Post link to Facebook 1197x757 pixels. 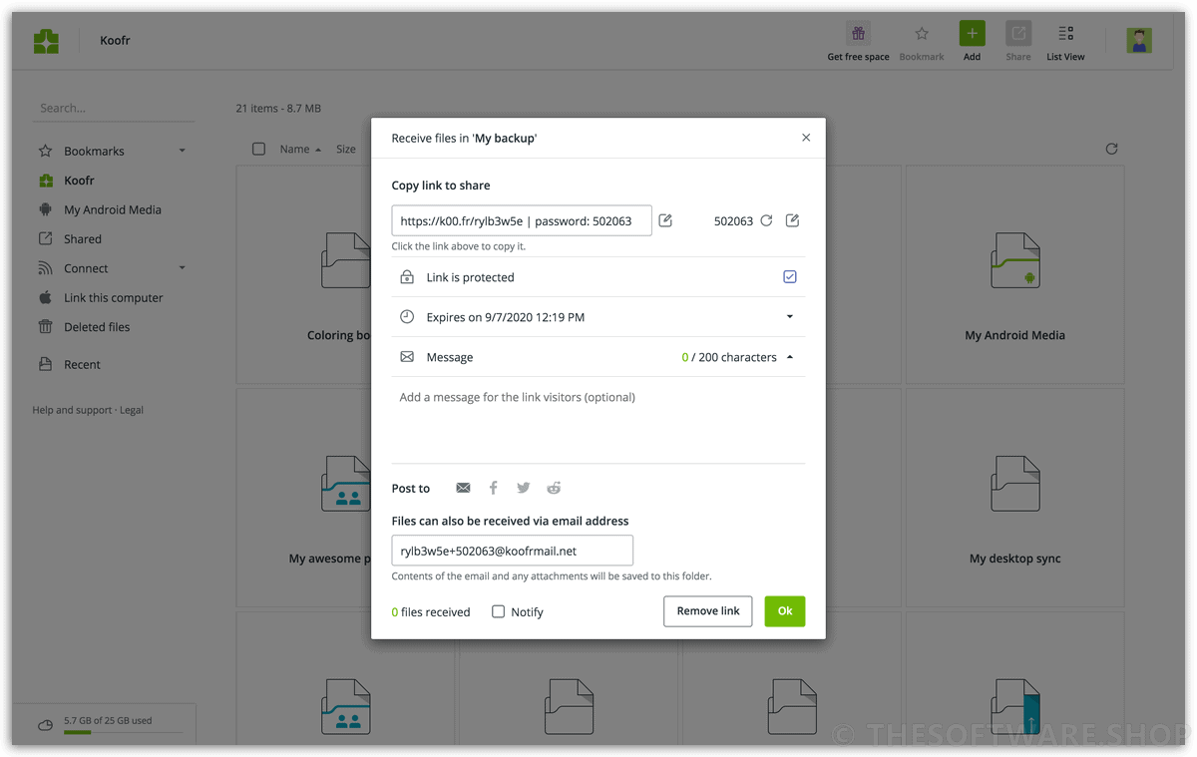[493, 488]
